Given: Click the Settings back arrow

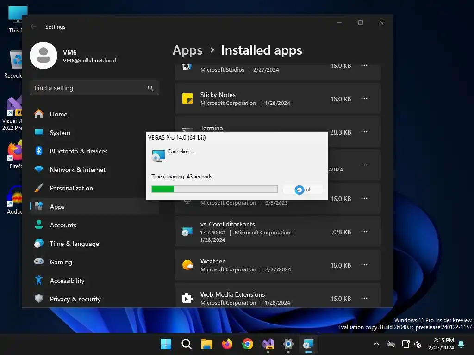Looking at the screenshot, I should [33, 26].
